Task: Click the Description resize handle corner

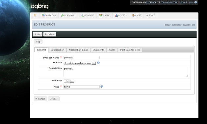Action: (187, 76)
